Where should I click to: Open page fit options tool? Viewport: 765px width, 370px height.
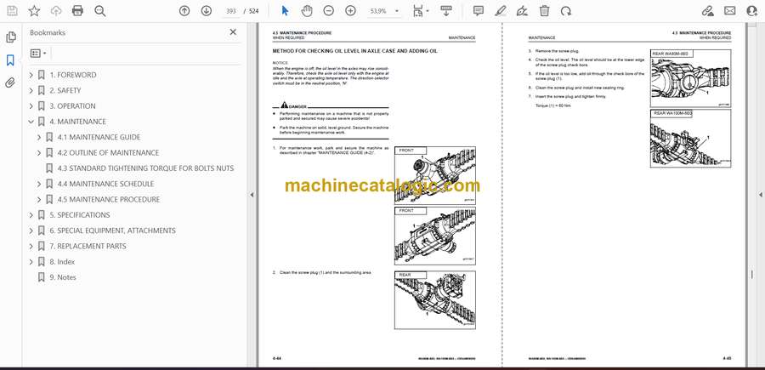[x=420, y=11]
